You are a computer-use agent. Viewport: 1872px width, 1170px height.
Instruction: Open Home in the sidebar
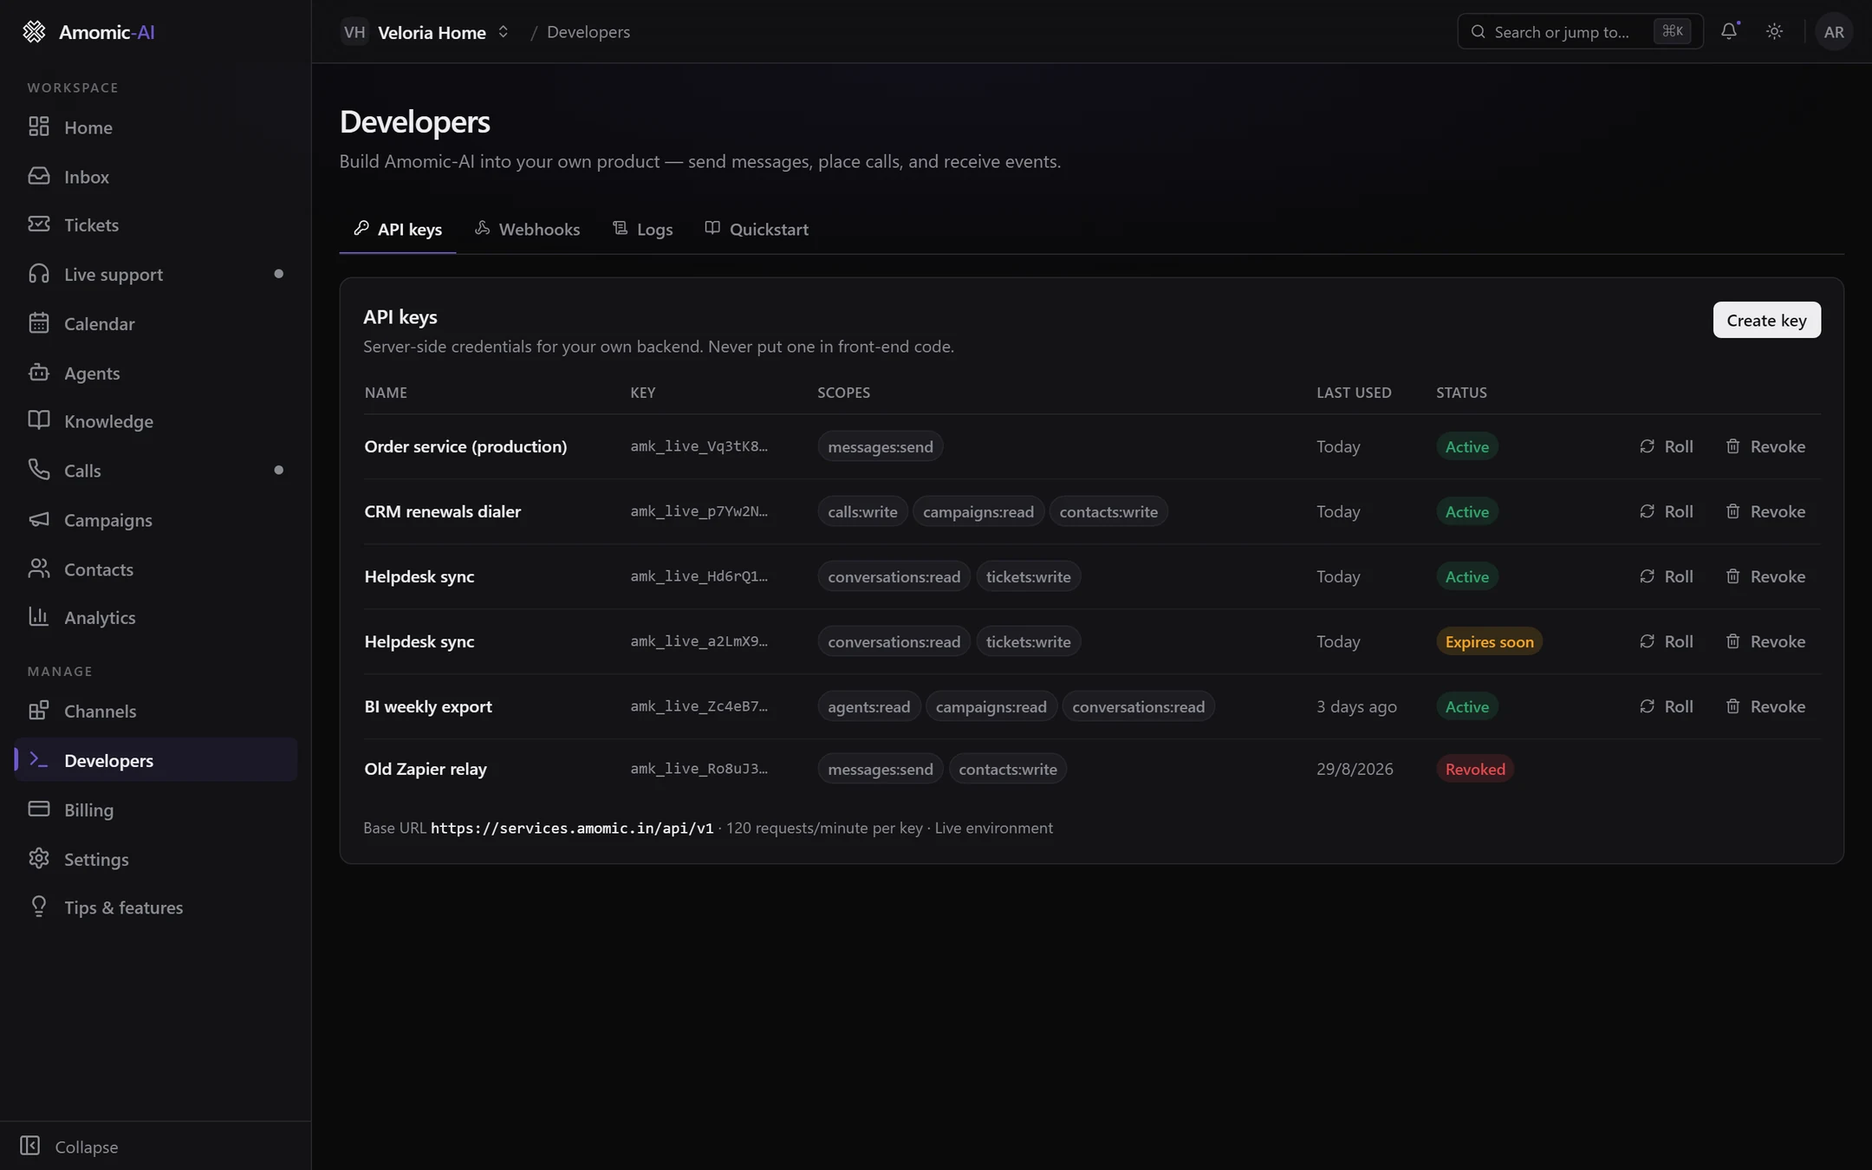click(156, 127)
